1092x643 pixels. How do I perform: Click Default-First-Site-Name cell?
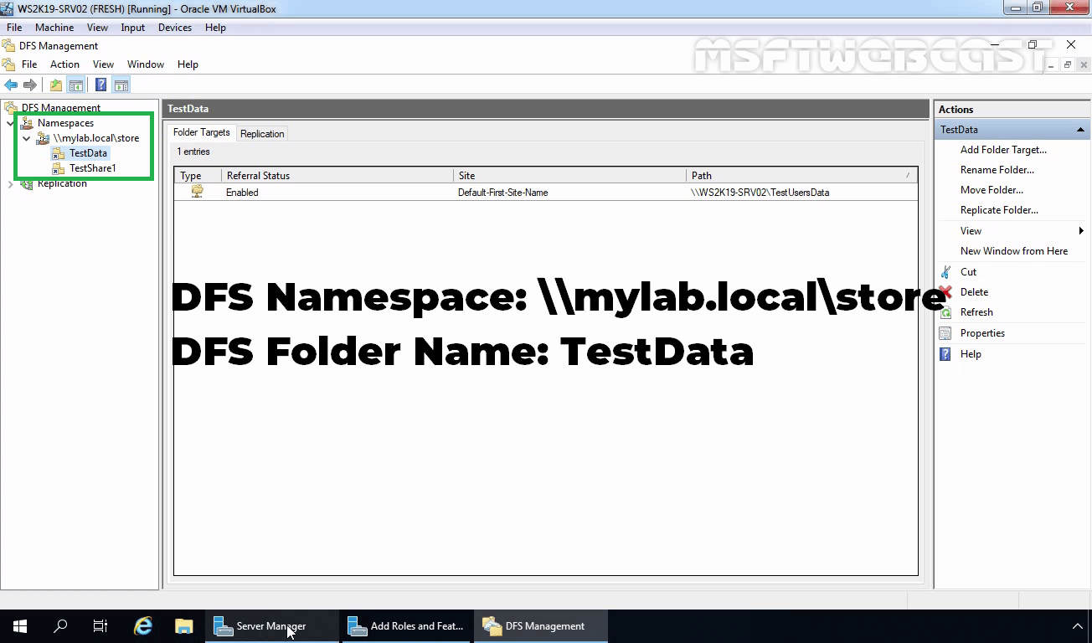tap(502, 193)
